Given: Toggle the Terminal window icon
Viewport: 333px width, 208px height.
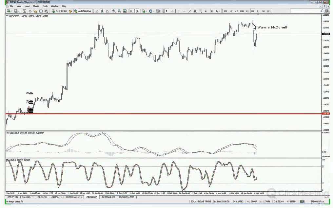Looking at the screenshot, I should 41,11.
